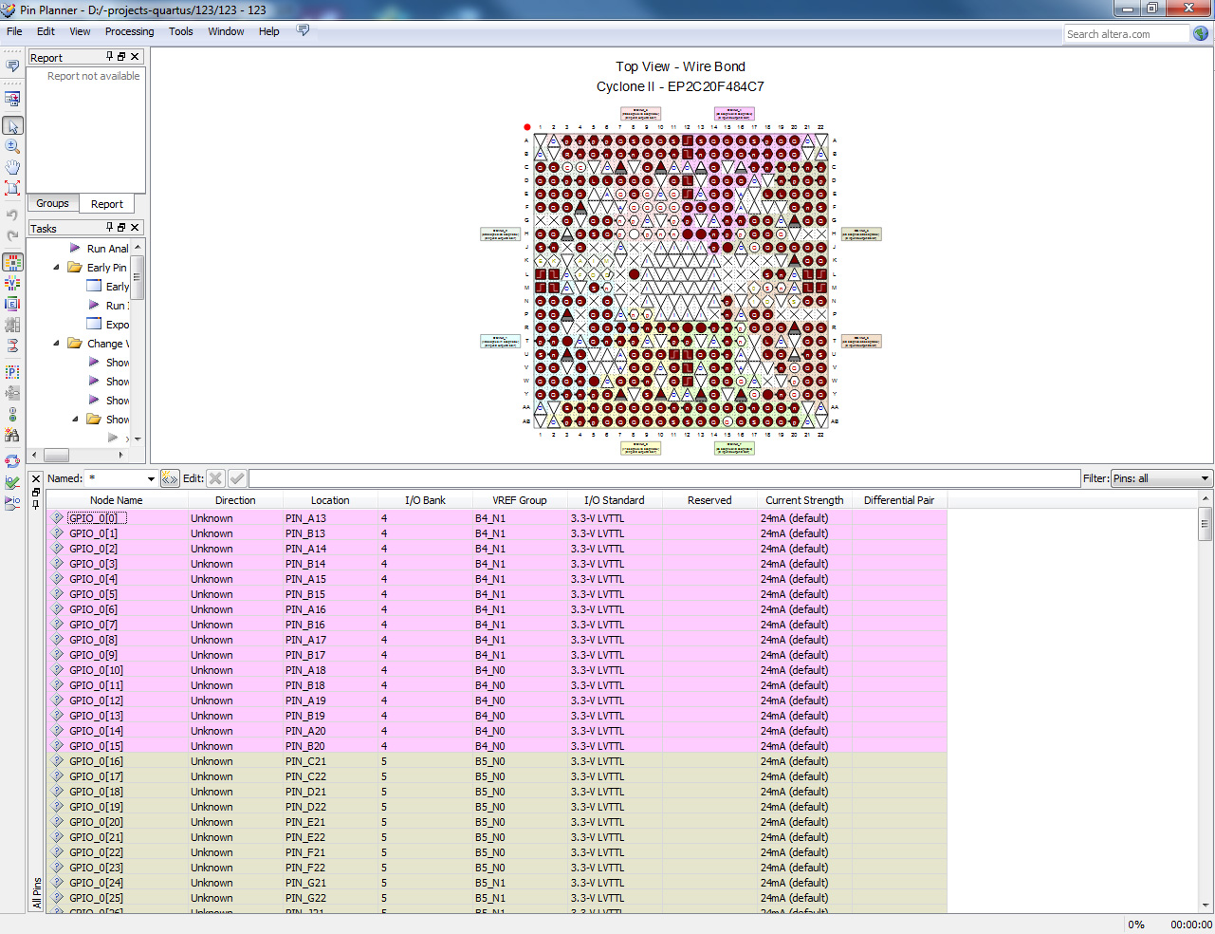Image resolution: width=1215 pixels, height=934 pixels.
Task: Click the io arrow icon below checkmark
Action: click(12, 503)
